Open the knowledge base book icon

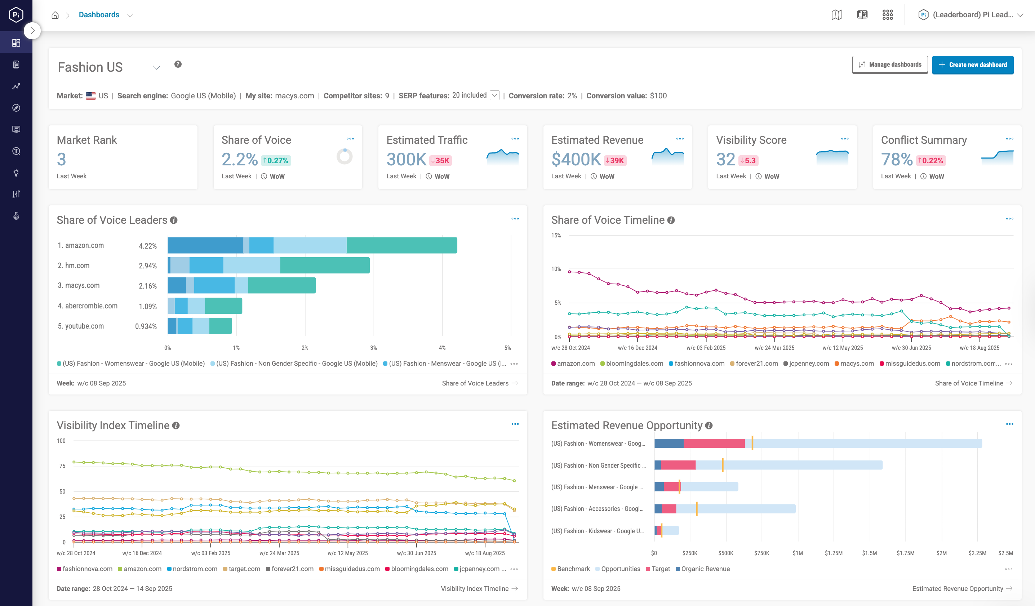tap(862, 14)
